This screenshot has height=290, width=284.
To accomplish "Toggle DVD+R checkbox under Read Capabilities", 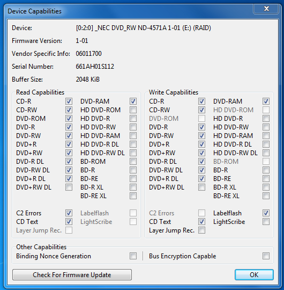I will [x=69, y=144].
